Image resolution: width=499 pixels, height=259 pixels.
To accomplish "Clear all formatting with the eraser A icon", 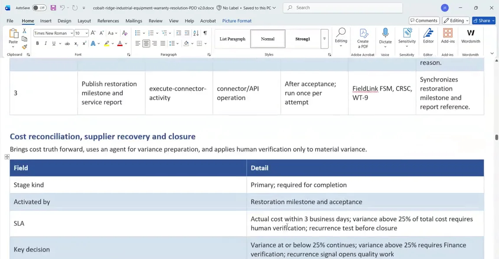I will [x=125, y=33].
